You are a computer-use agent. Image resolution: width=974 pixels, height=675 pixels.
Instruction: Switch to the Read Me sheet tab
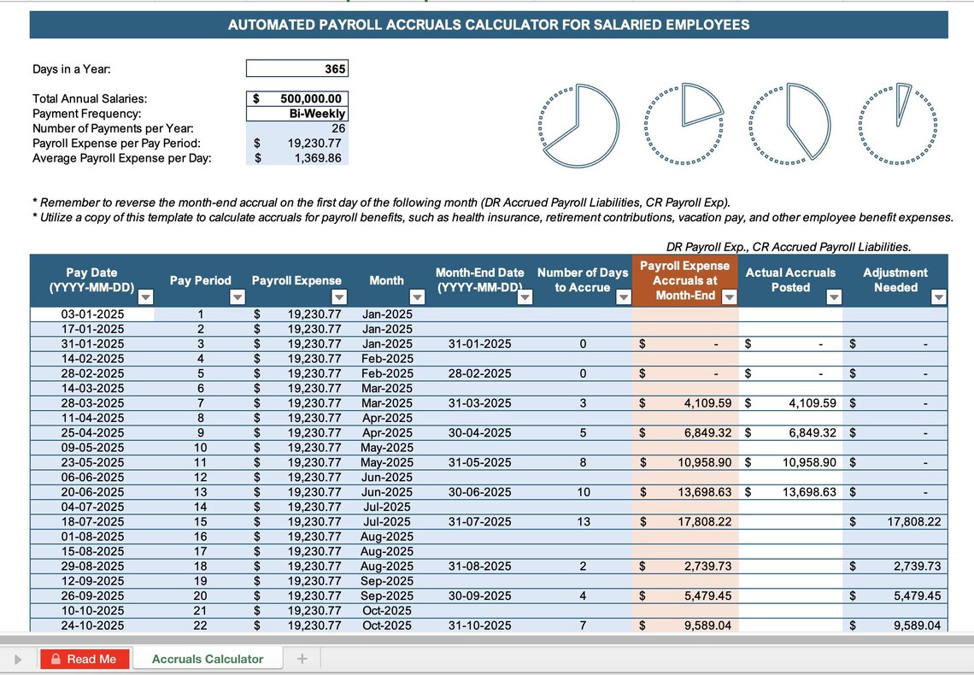click(85, 659)
